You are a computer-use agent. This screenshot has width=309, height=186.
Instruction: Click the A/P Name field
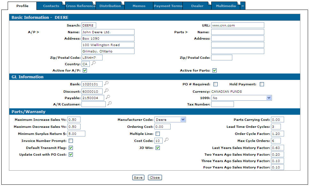108,32
